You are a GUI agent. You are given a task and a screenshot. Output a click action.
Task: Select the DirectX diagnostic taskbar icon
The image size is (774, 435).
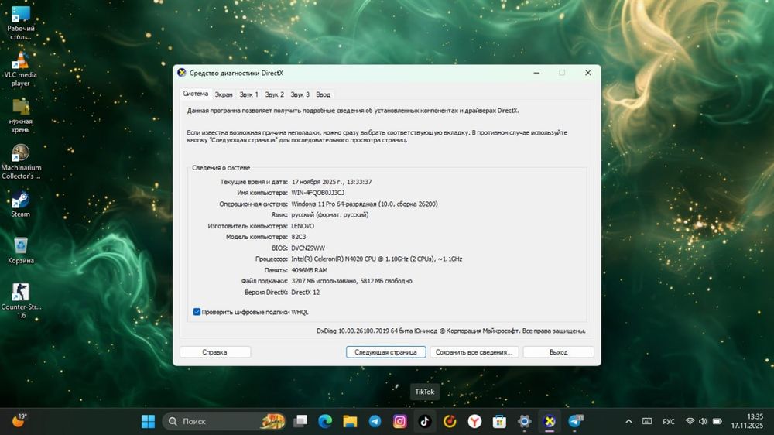[x=550, y=421]
